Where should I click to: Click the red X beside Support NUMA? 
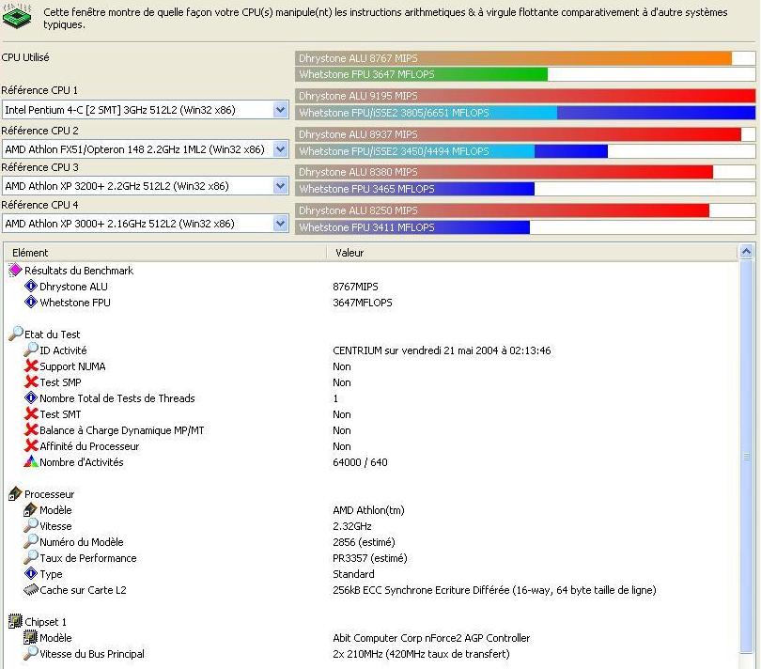[31, 366]
